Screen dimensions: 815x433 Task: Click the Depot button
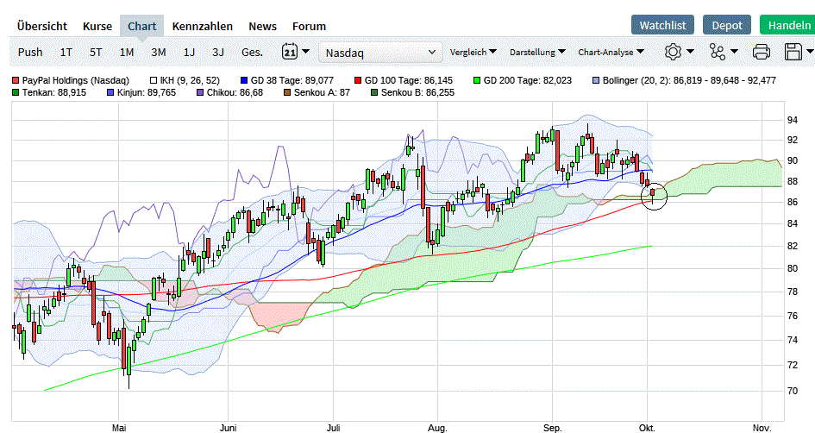727,25
